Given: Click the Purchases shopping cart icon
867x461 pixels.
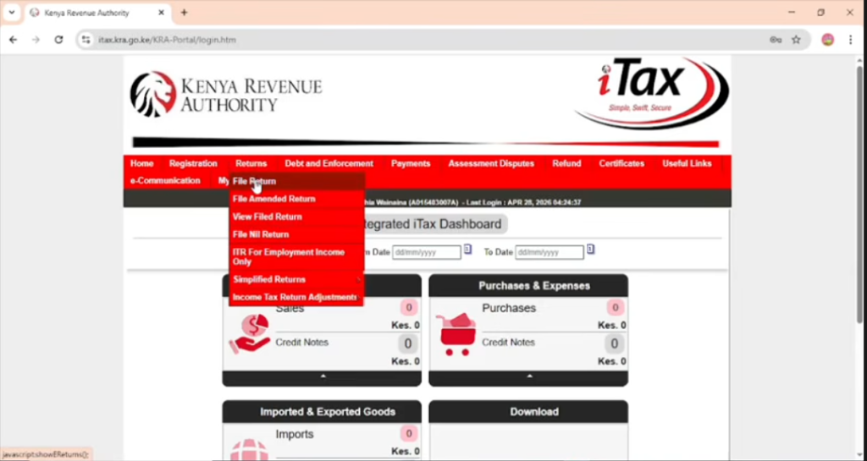Looking at the screenshot, I should [456, 334].
